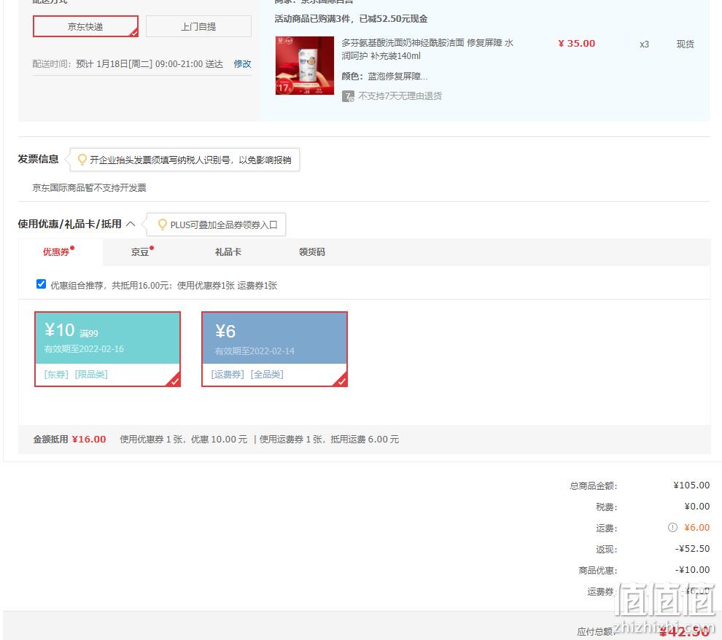Click lightbulb icon beside PLUS coupon tip
722x640 pixels.
coord(162,225)
